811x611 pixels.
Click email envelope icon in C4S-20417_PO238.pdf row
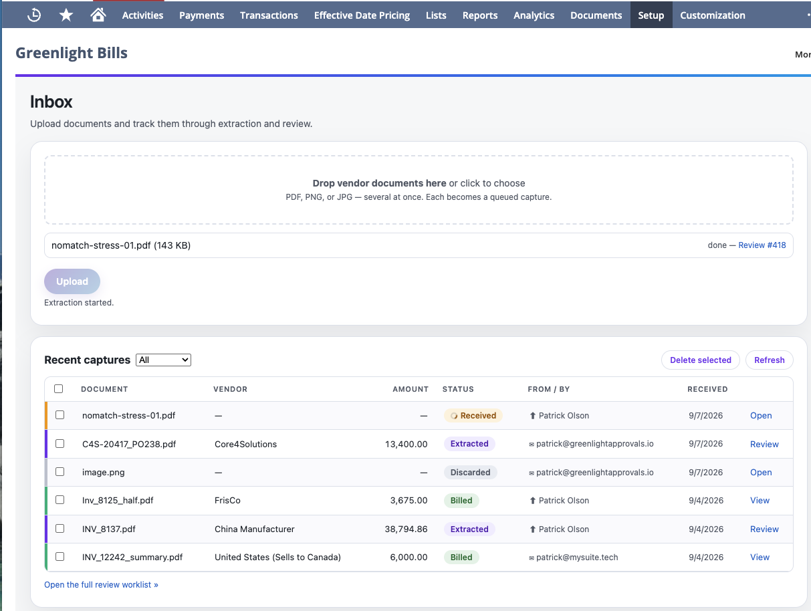532,445
